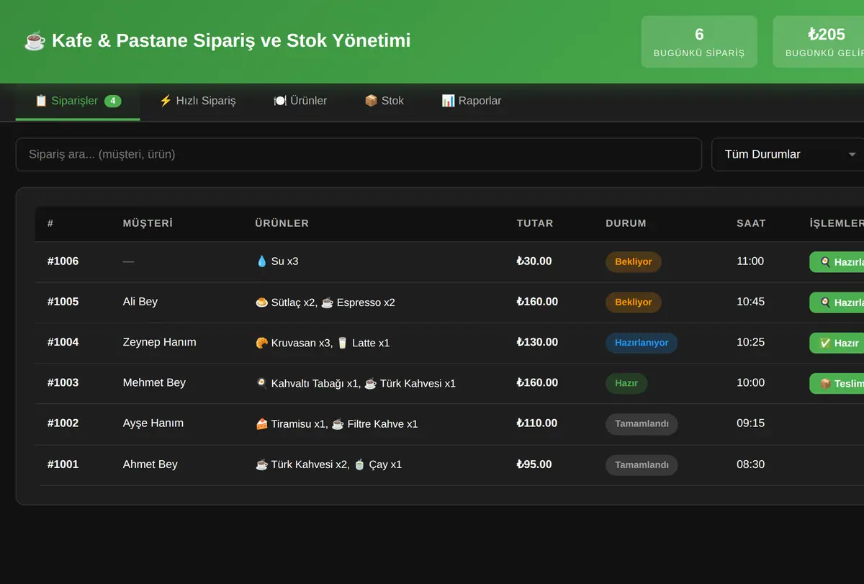
Task: Click Tamamlandı badge in Ahmet Bey's row
Action: [642, 464]
